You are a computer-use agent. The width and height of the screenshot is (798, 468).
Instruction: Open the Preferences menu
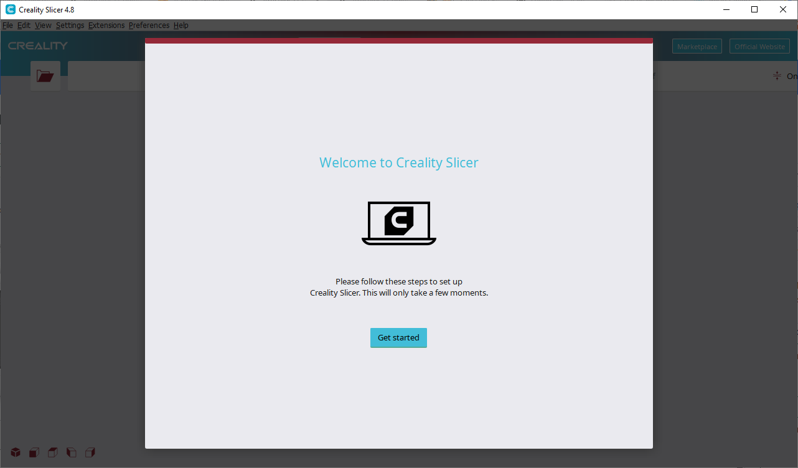pos(149,26)
